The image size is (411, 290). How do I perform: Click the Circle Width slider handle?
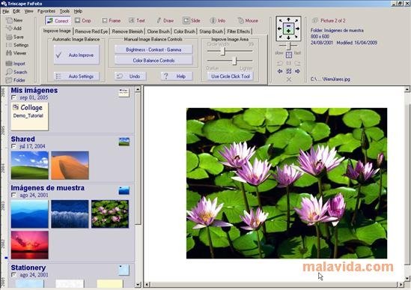click(223, 51)
